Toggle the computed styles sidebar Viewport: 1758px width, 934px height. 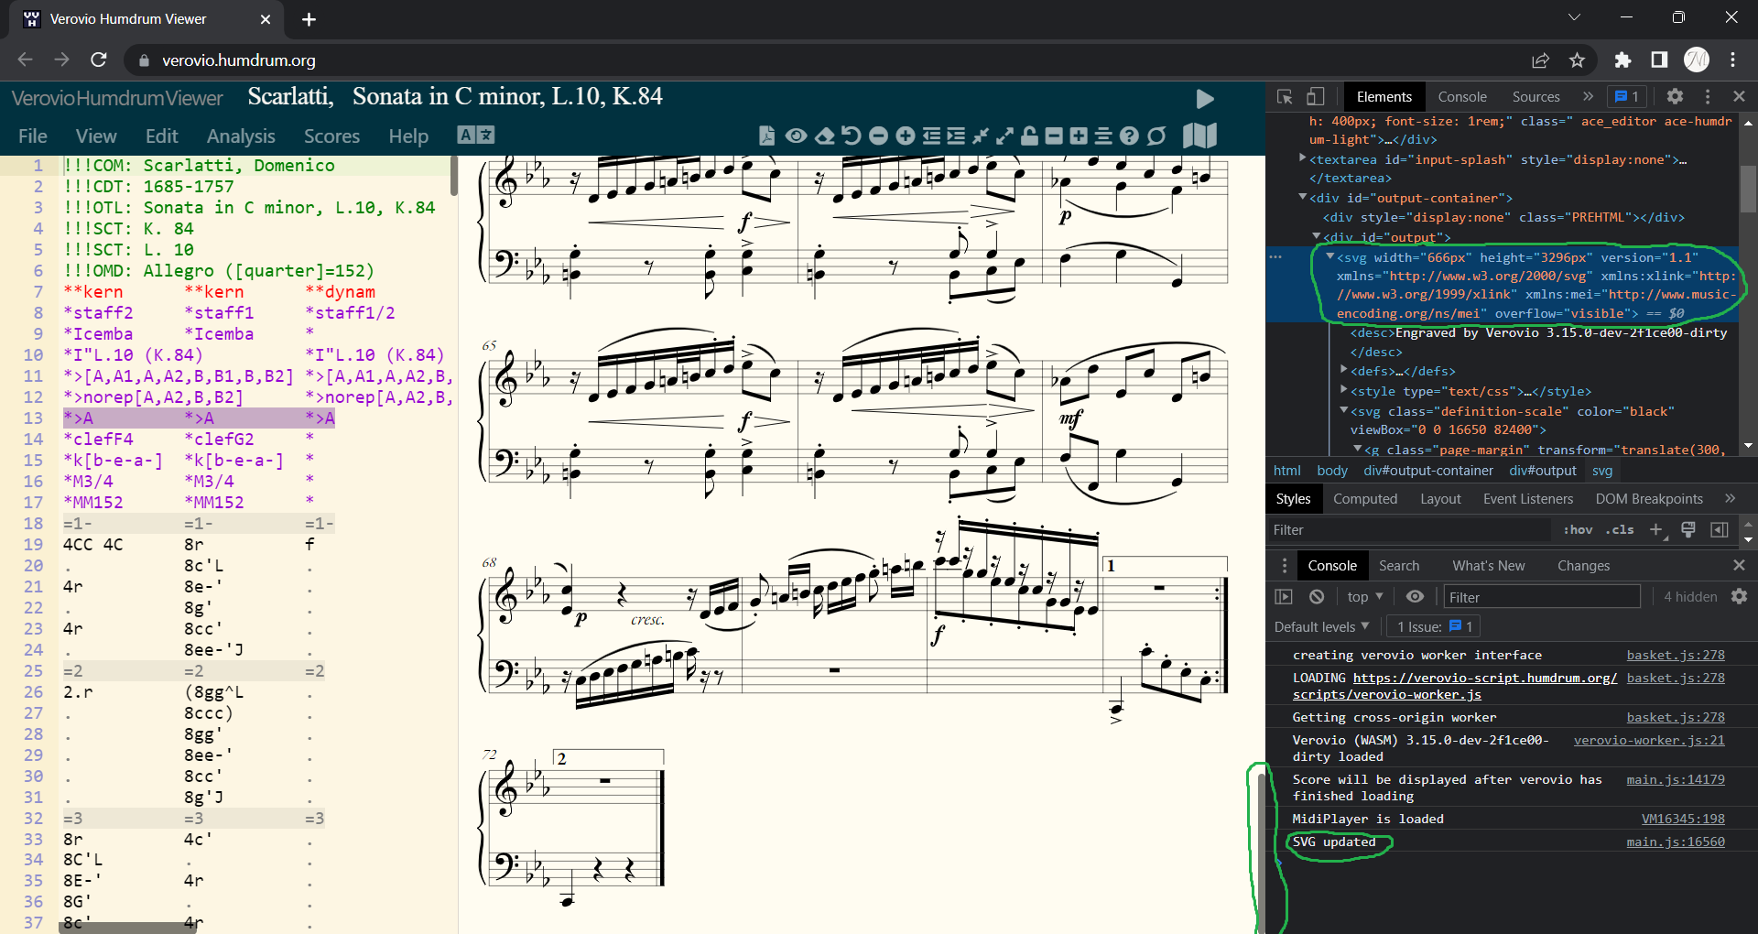pyautogui.click(x=1720, y=530)
